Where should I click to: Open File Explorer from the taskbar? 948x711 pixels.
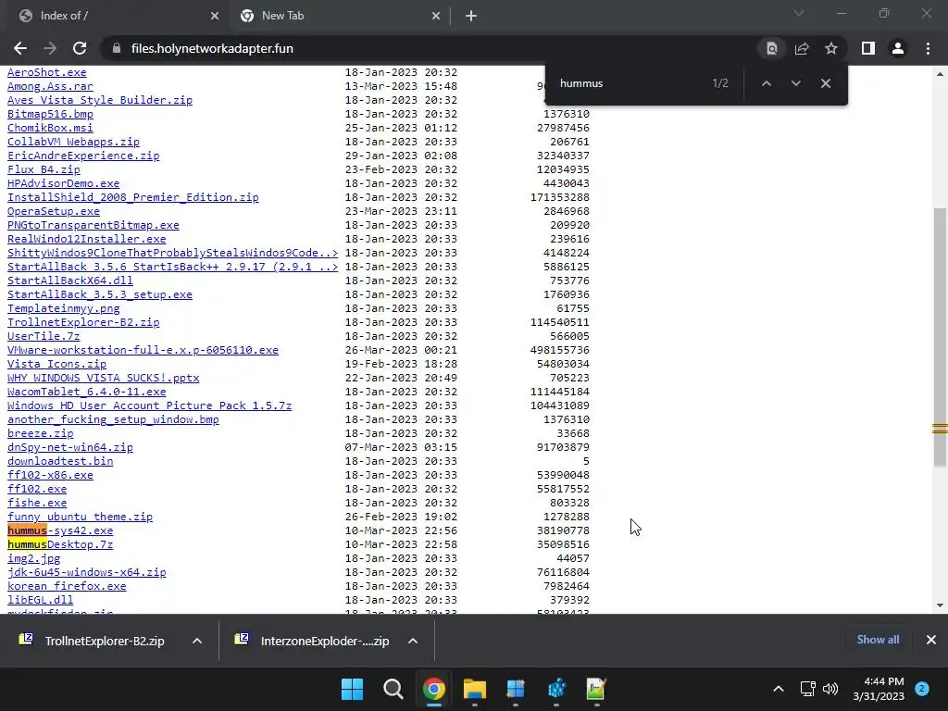[475, 689]
